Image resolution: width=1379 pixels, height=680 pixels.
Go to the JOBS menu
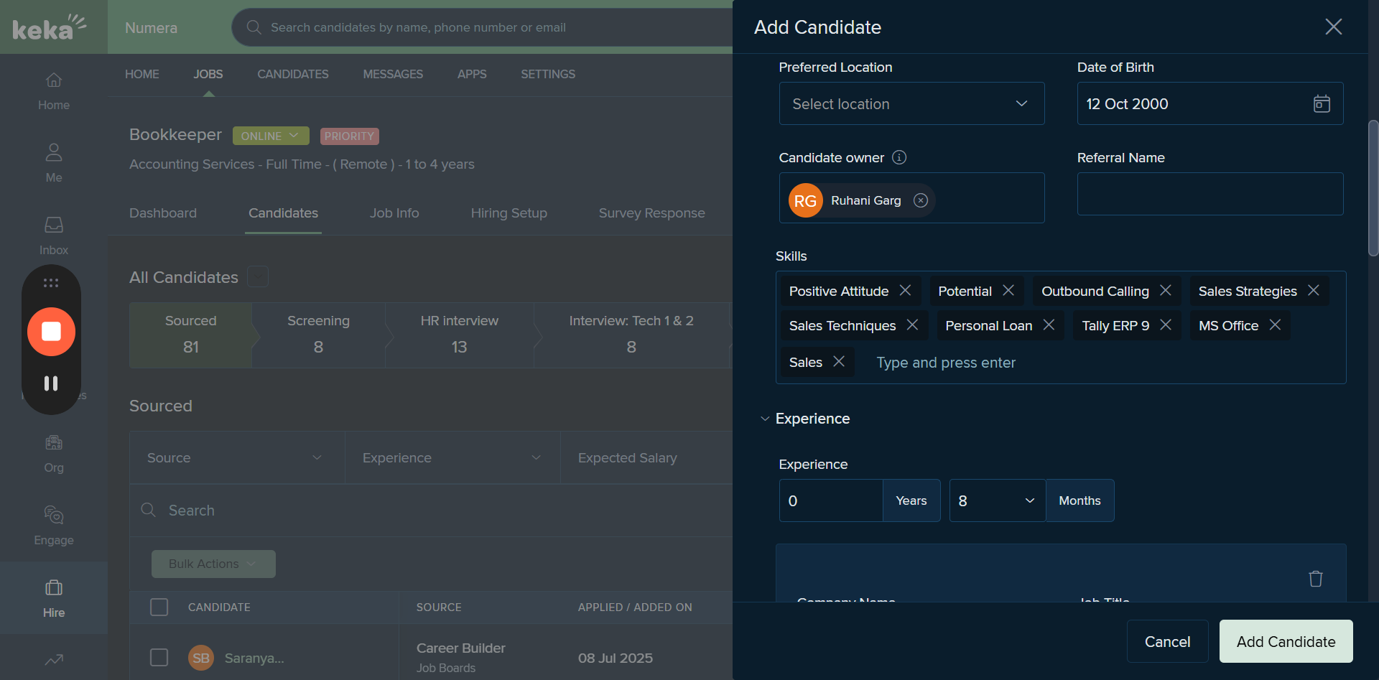[x=208, y=74]
